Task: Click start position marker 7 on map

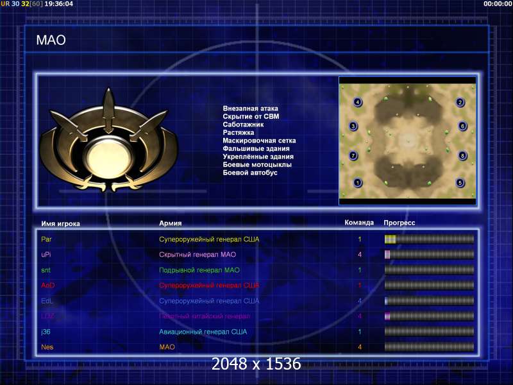Action: point(353,155)
